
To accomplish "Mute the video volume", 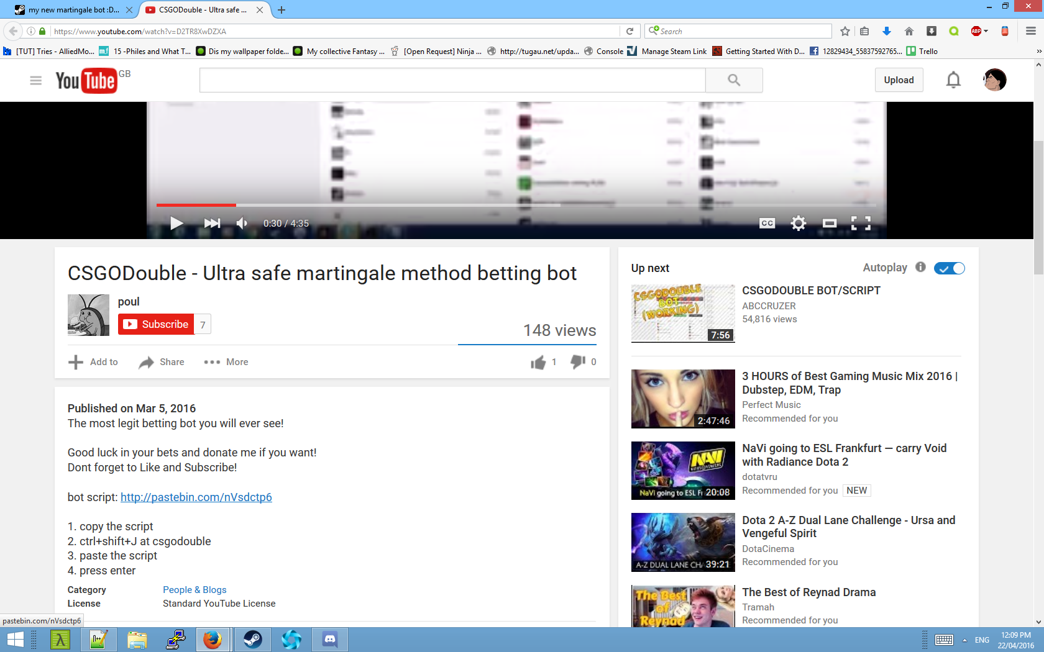I will pyautogui.click(x=242, y=224).
